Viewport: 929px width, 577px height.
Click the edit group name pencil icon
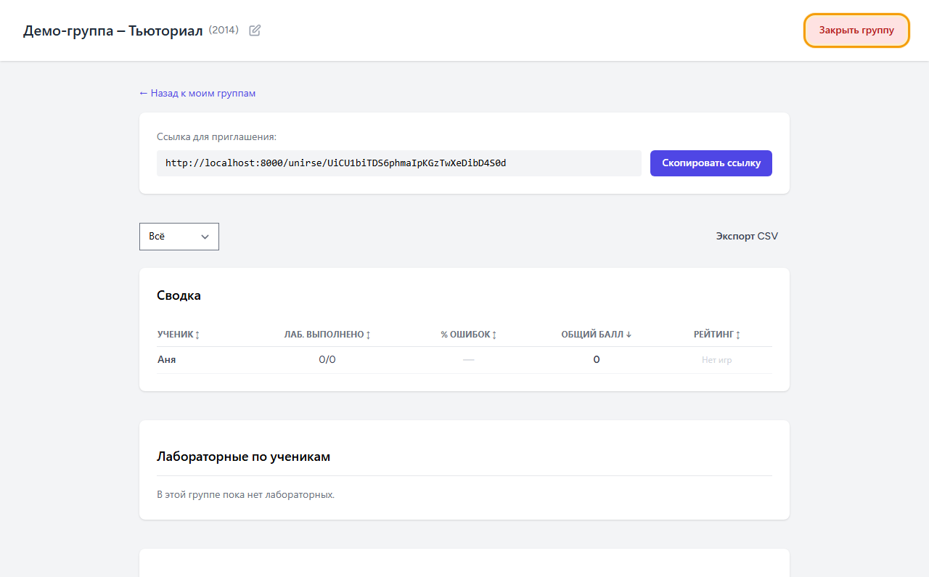[x=255, y=30]
